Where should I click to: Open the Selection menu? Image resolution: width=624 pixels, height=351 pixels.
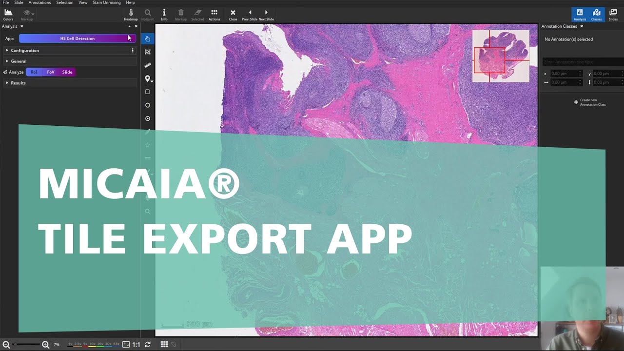click(x=65, y=3)
